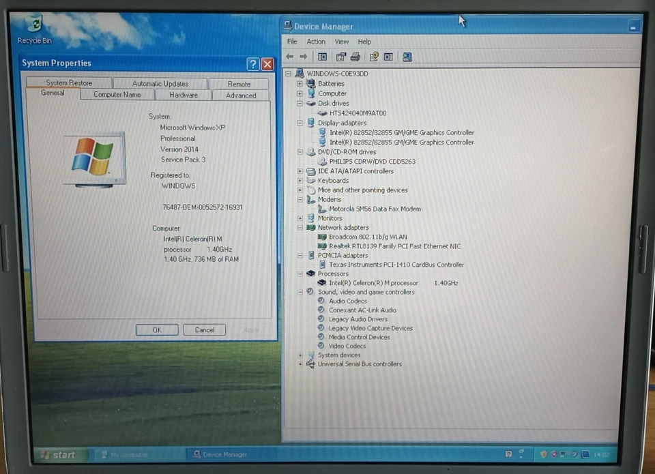This screenshot has width=655, height=474.
Task: Expand the Batteries node
Action: (x=300, y=83)
